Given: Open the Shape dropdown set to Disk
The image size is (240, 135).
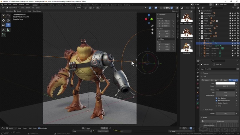Looking at the screenshot, I should [226, 90].
